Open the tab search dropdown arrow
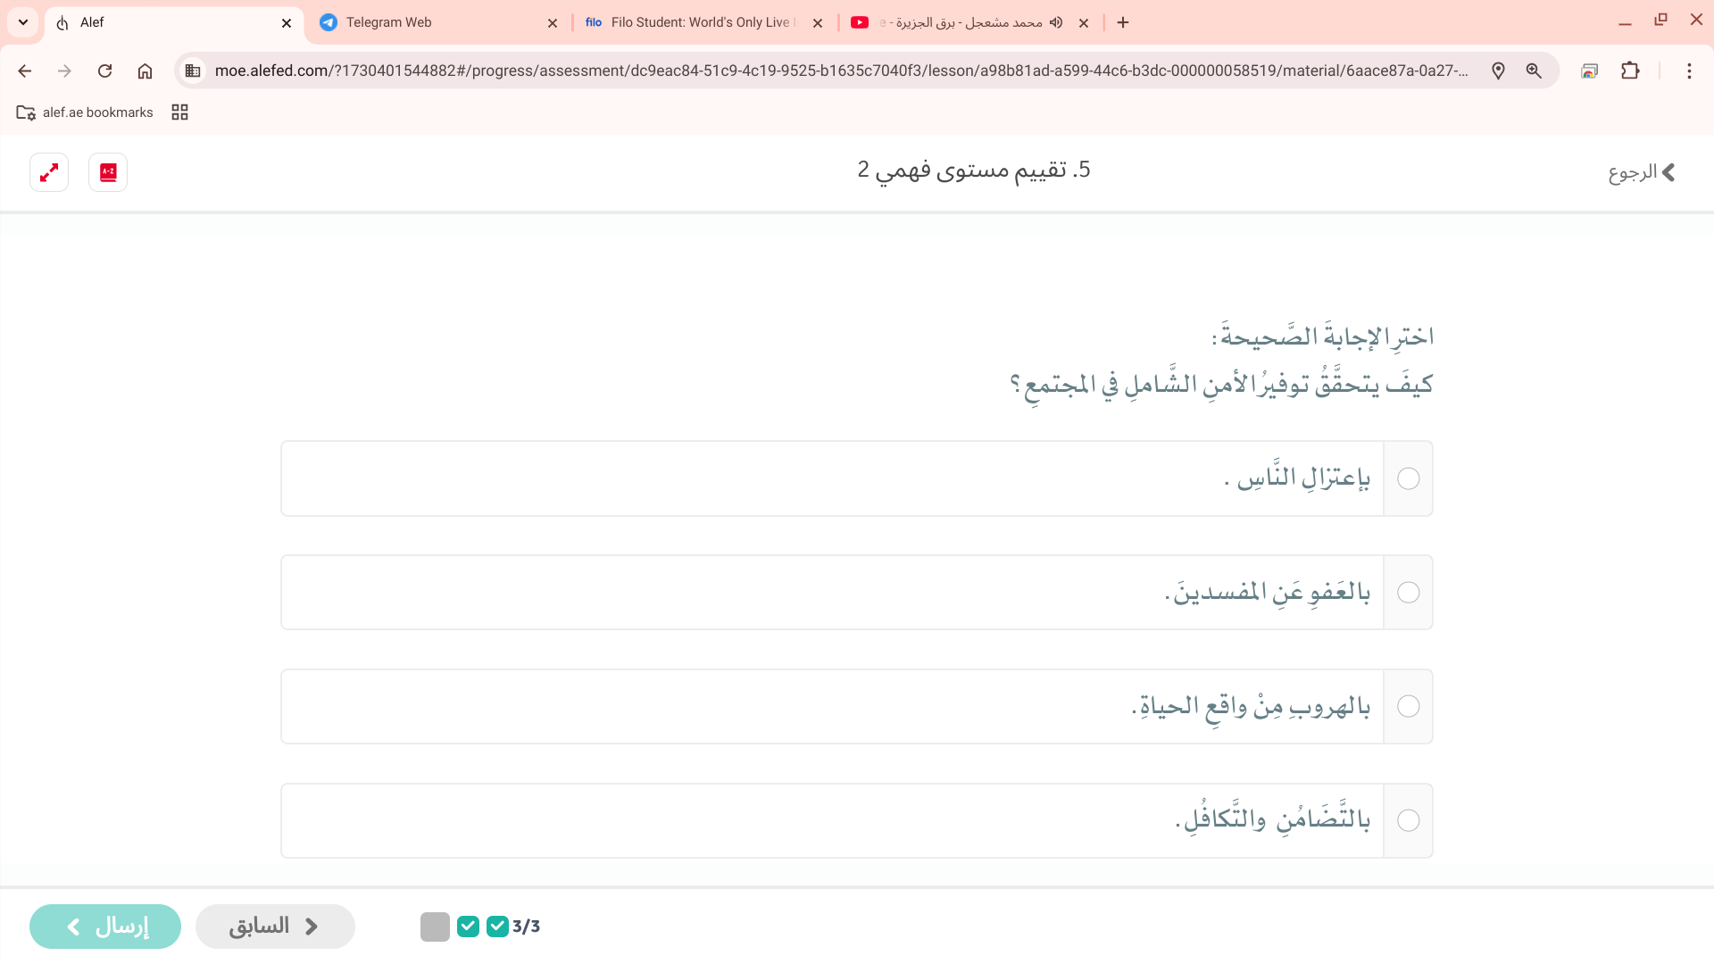This screenshot has width=1714, height=964. tap(23, 22)
